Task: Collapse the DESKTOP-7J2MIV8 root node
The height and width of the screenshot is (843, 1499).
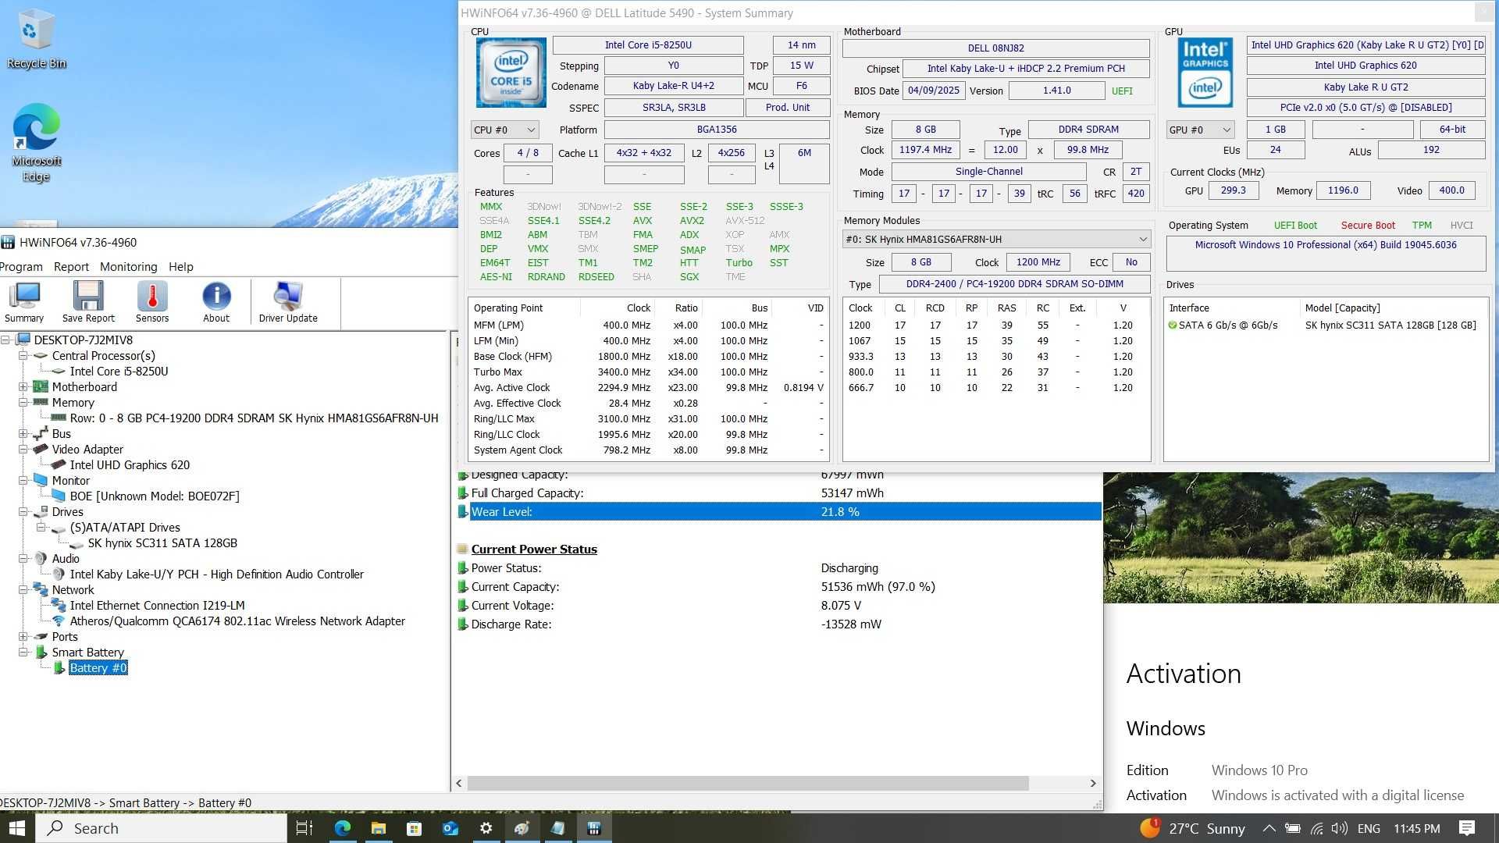Action: tap(5, 340)
